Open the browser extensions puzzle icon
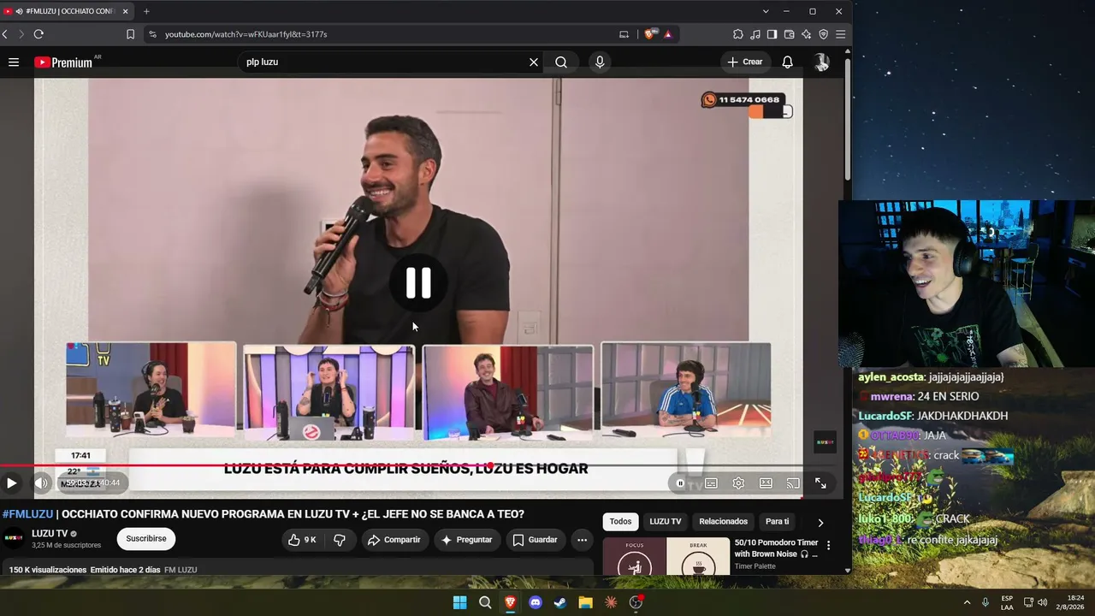 [738, 34]
